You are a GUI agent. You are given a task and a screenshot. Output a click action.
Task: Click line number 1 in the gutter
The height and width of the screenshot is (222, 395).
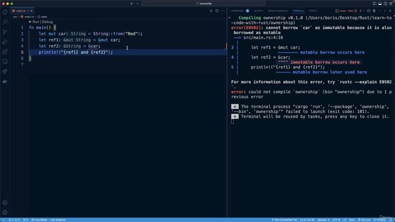pos(22,27)
